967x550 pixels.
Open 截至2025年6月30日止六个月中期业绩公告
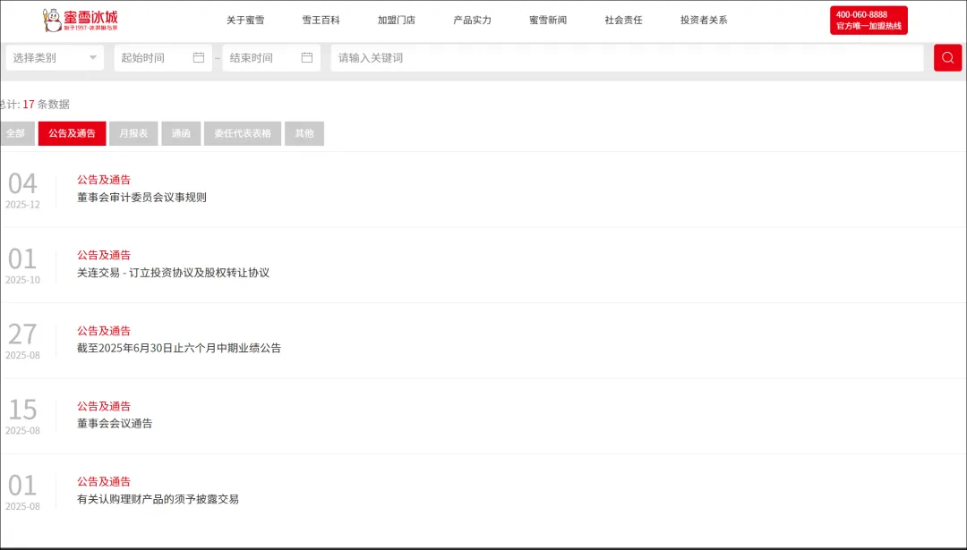point(179,349)
